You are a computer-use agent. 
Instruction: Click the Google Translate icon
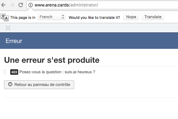(5, 17)
